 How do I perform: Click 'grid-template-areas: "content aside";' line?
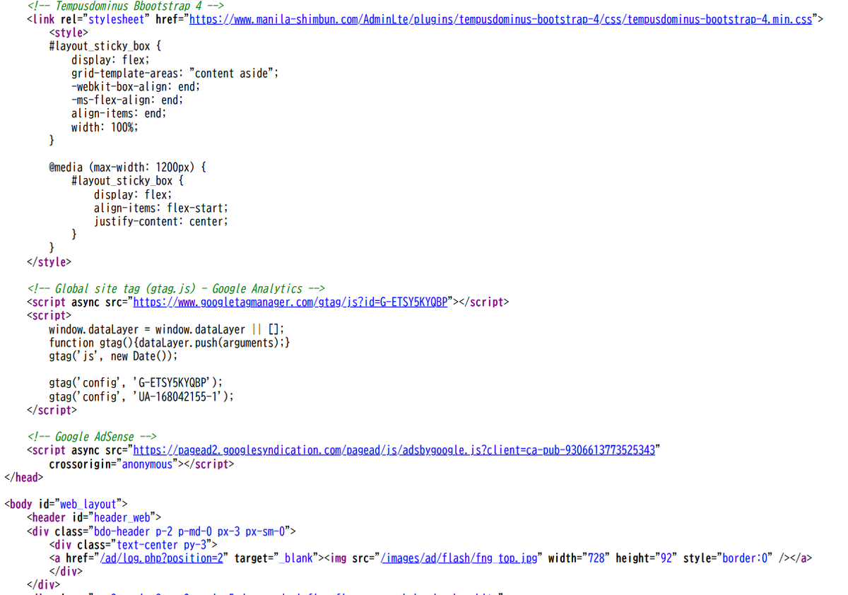(x=175, y=73)
